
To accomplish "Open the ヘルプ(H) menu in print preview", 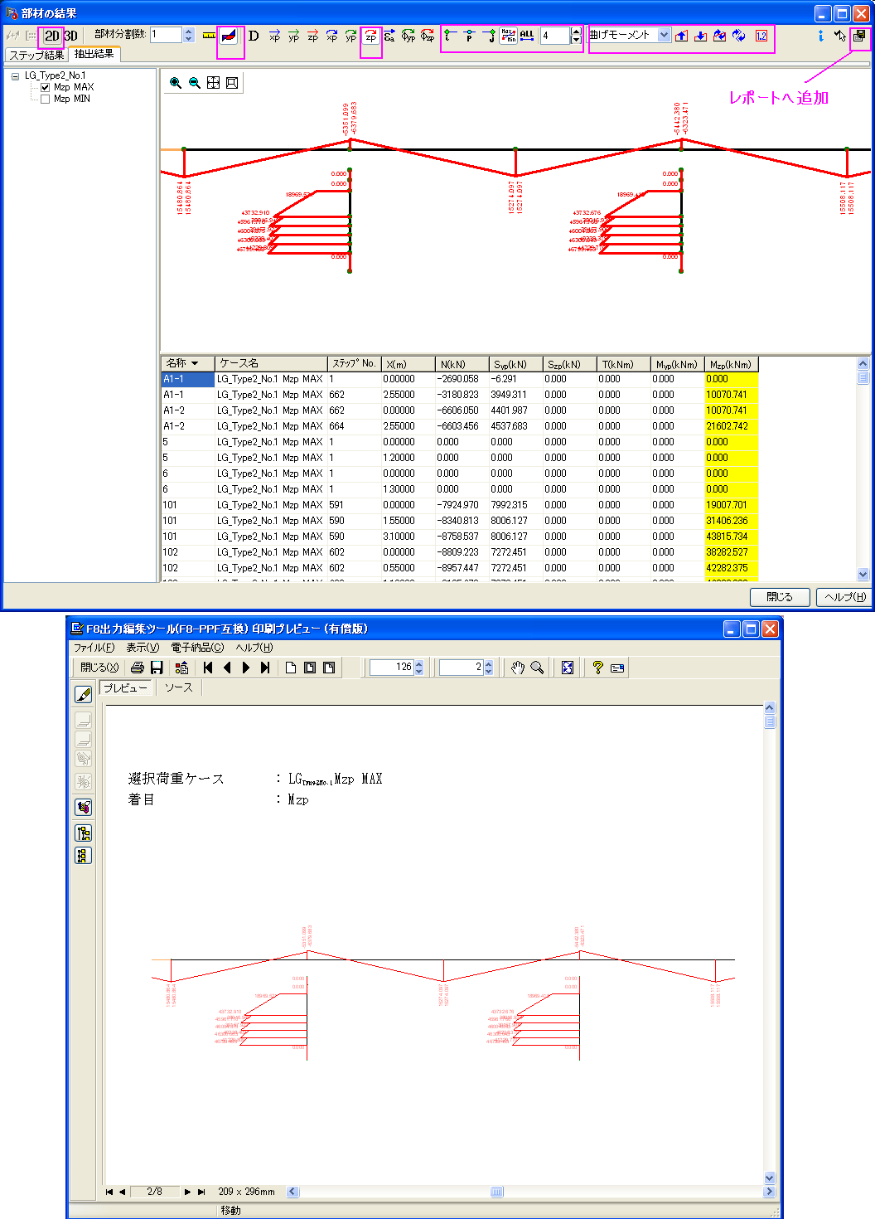I will pyautogui.click(x=254, y=648).
